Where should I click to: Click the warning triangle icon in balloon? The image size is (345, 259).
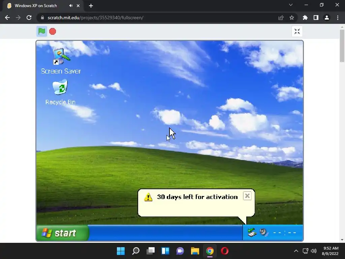pyautogui.click(x=148, y=197)
